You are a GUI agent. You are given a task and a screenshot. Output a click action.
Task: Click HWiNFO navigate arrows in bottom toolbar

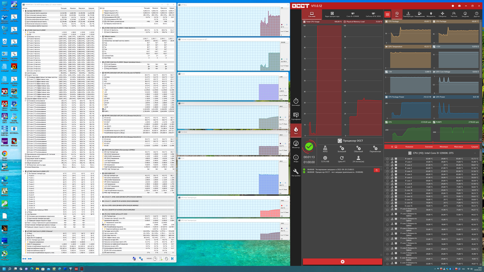point(25,259)
